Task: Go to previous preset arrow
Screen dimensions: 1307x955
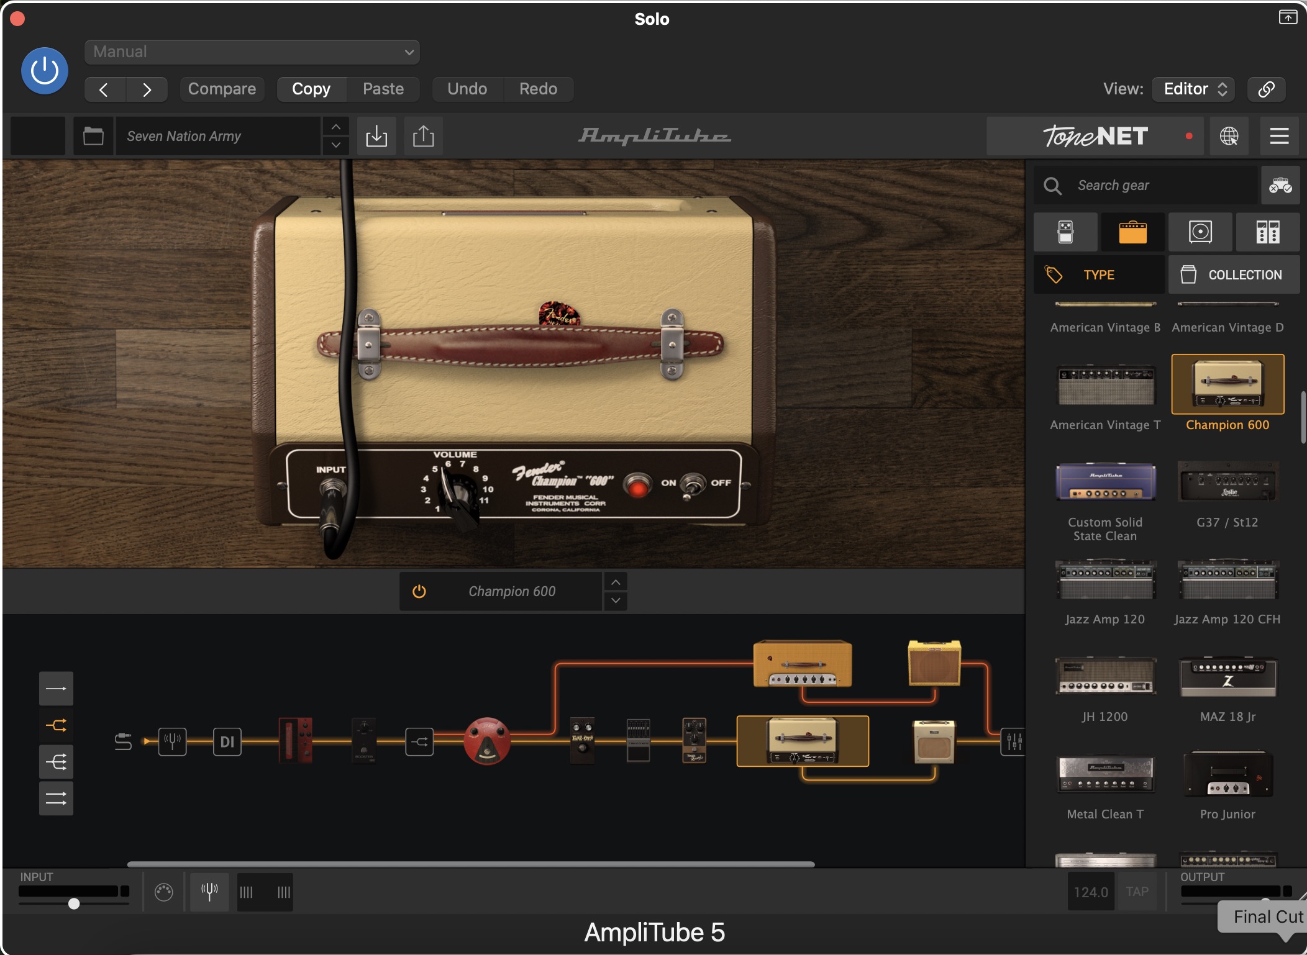Action: pos(104,89)
